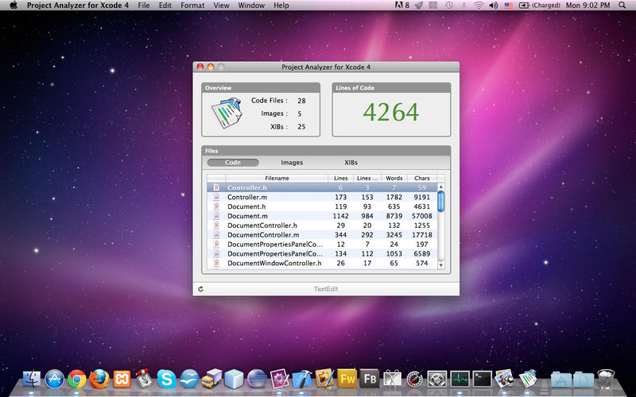Click the Wi-Fi status icon
This screenshot has width=636, height=397.
(479, 6)
